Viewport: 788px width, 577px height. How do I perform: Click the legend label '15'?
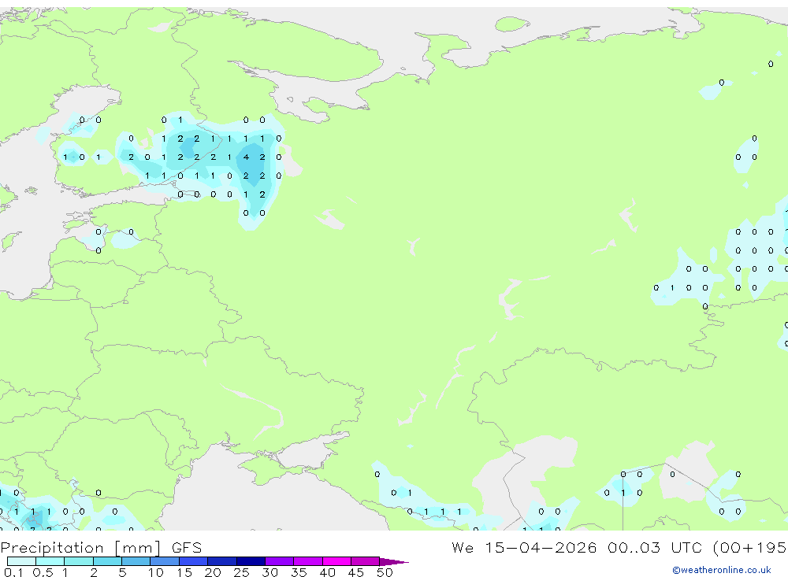pos(184,572)
